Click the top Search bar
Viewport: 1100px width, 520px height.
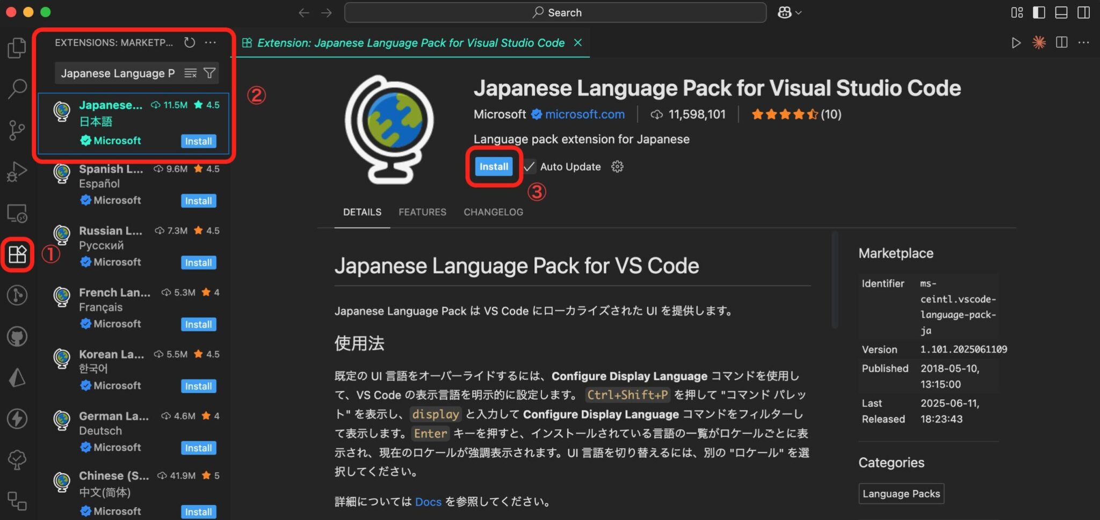[556, 12]
